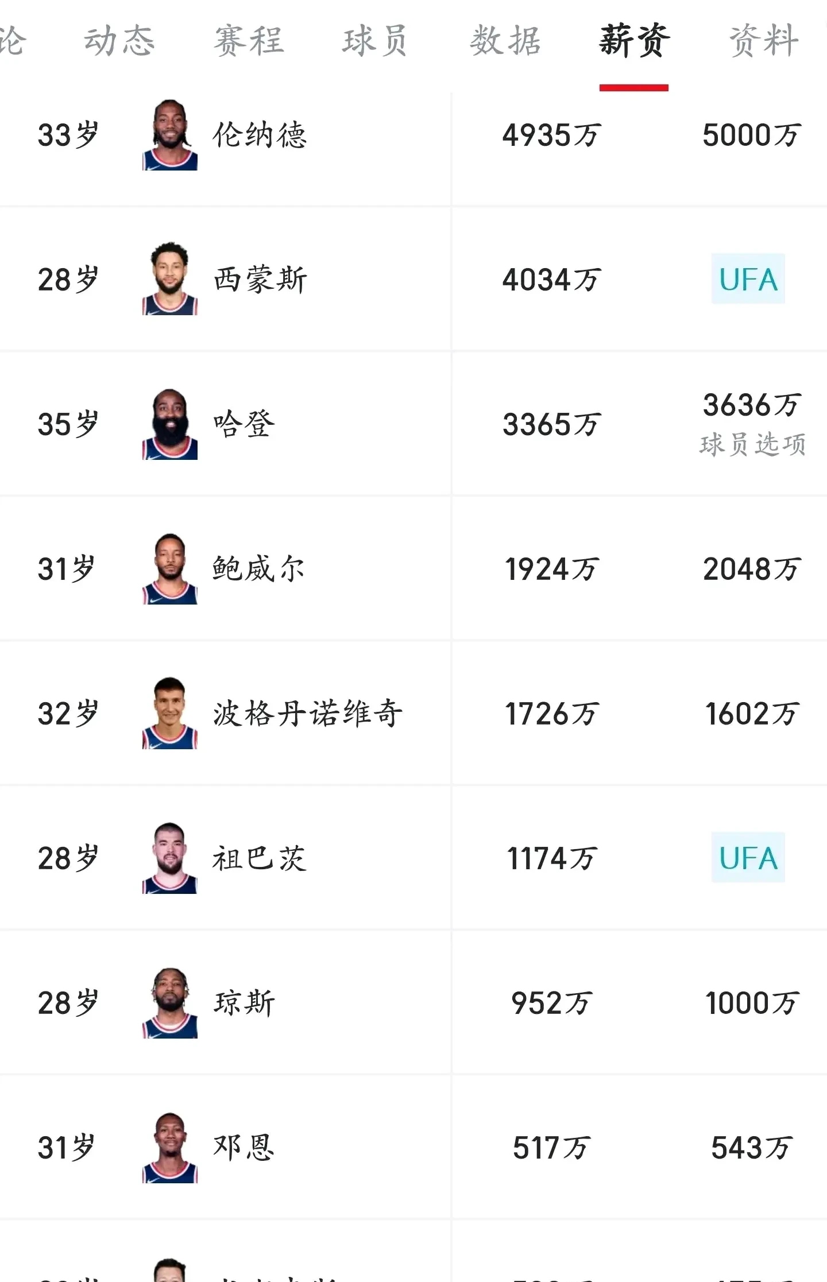
Task: Click the avatar beside 邓恩
Action: 170,1148
